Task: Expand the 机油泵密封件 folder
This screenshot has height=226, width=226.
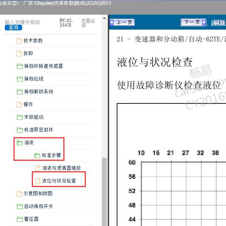Action: 39,130
